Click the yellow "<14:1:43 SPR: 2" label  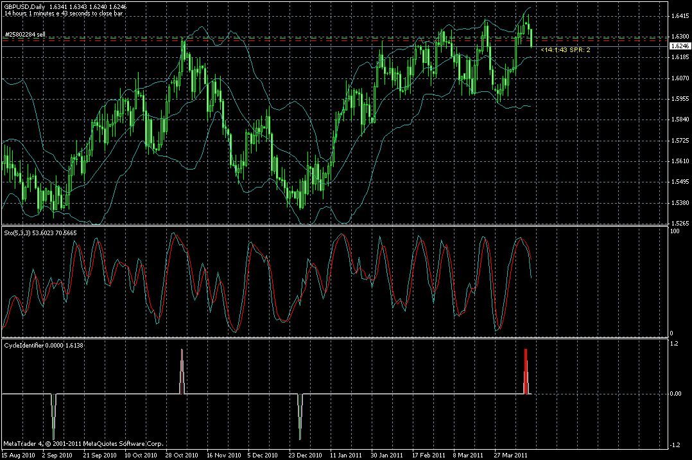(x=566, y=50)
